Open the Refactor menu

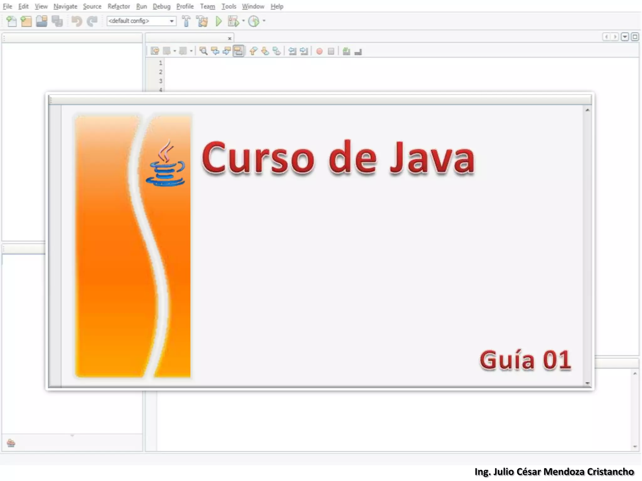(x=118, y=6)
